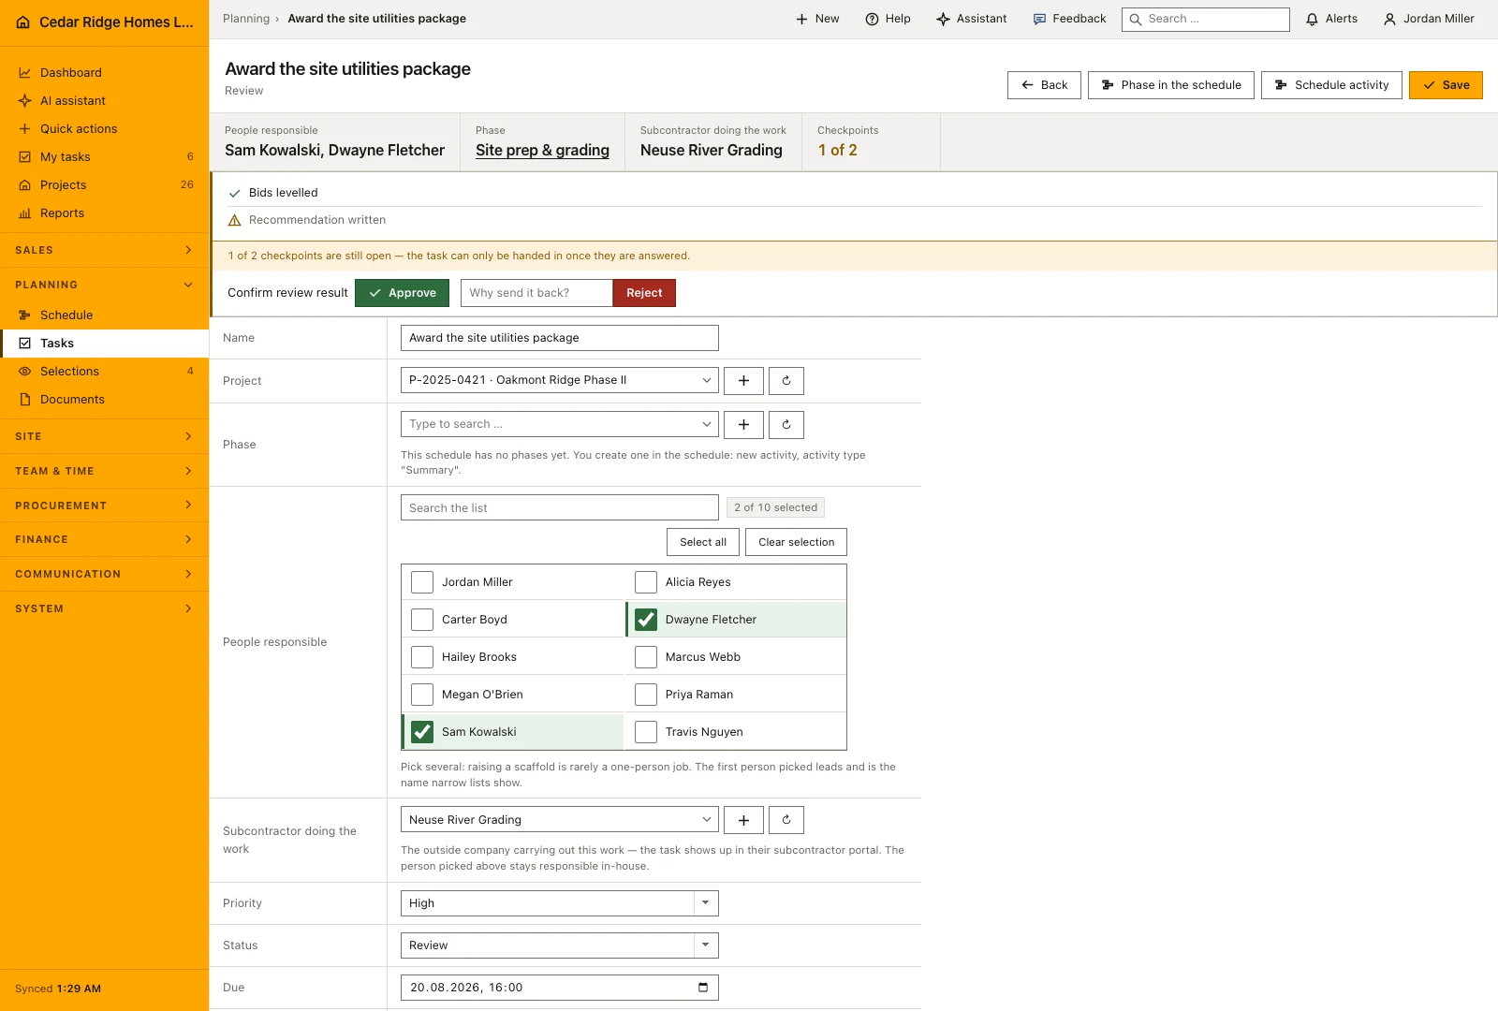1498x1011 pixels.
Task: Open My tasks in sidebar
Action: 104,157
